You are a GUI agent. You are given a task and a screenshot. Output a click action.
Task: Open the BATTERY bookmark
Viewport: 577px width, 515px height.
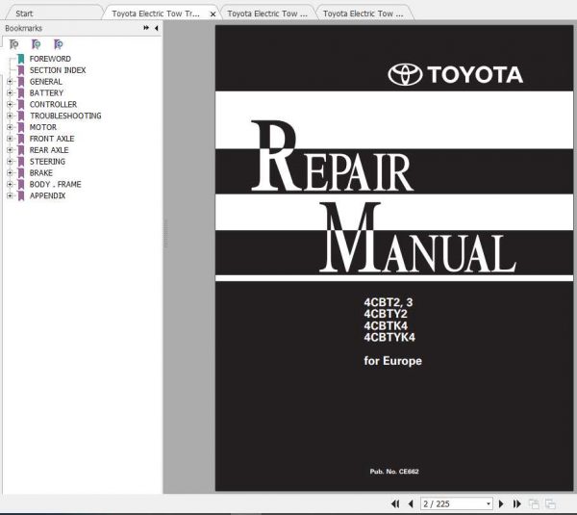[x=46, y=92]
